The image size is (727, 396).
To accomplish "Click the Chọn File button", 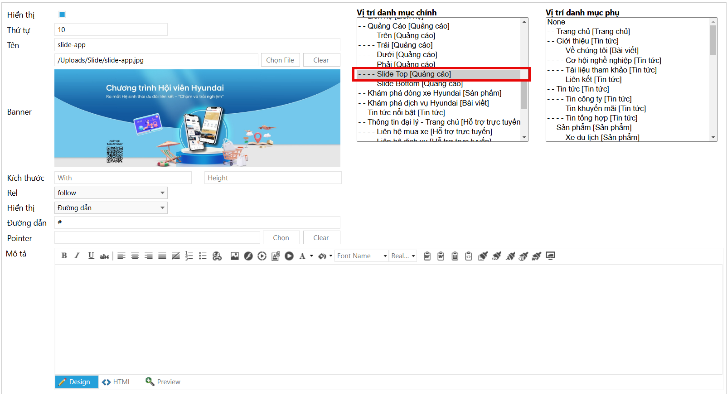I will 280,60.
